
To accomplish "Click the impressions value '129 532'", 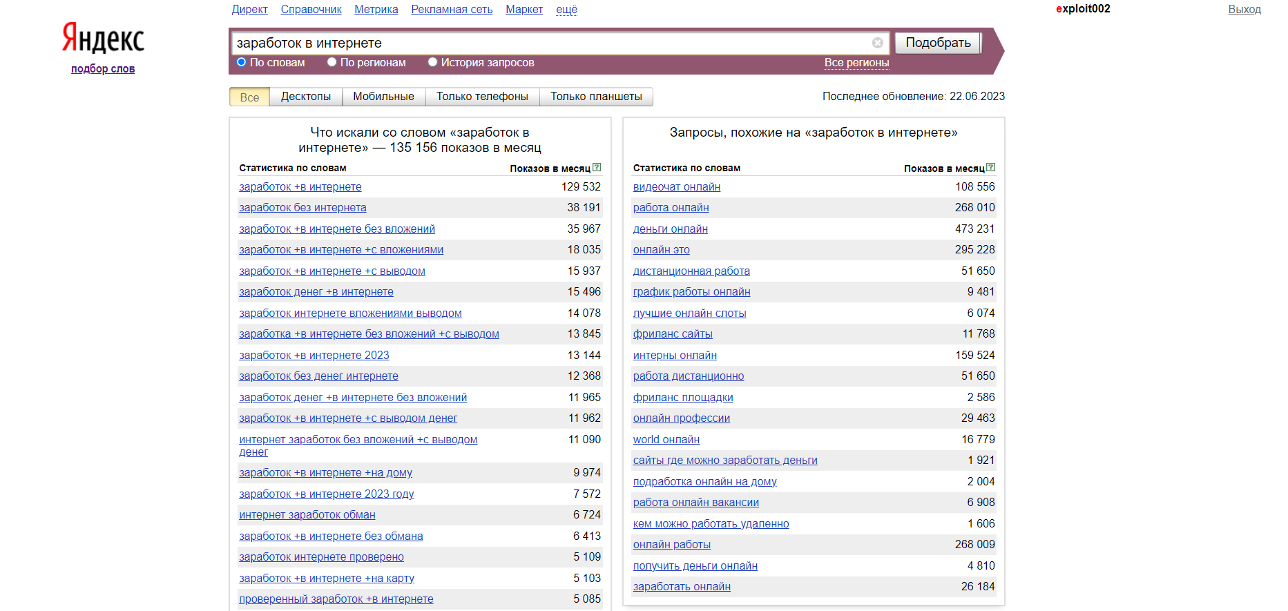I will point(581,187).
